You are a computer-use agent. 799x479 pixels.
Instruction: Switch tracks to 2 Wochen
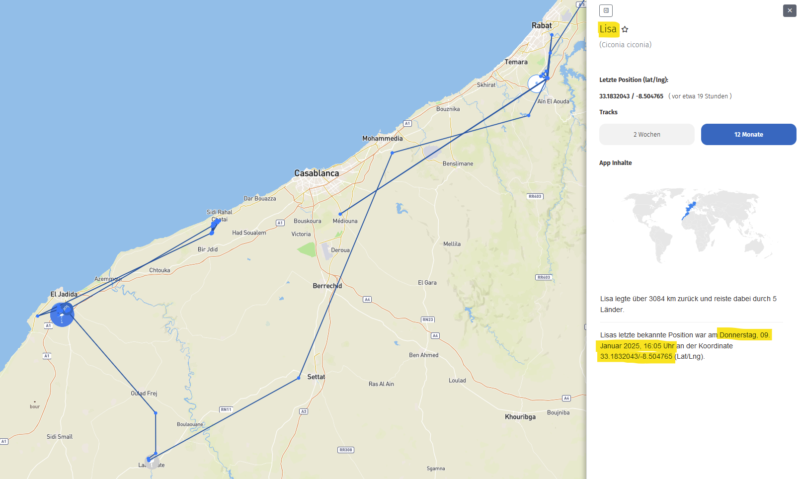click(646, 135)
